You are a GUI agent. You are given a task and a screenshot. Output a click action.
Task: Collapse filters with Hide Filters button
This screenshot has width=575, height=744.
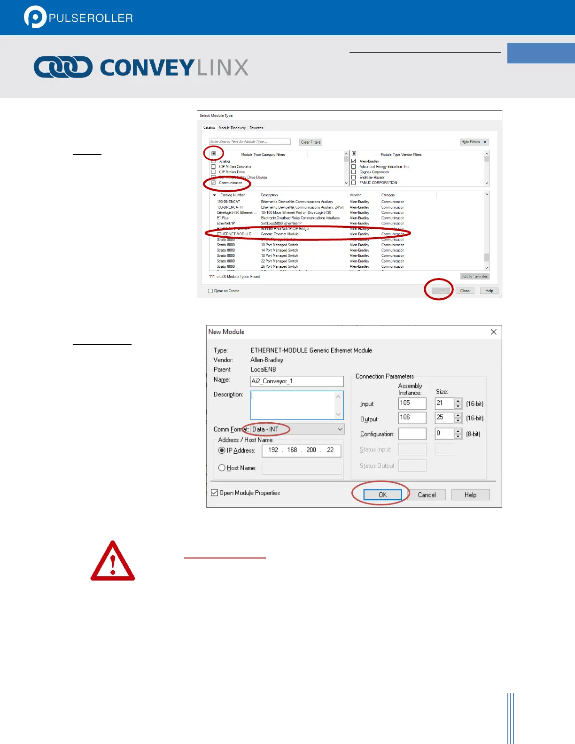pyautogui.click(x=474, y=142)
